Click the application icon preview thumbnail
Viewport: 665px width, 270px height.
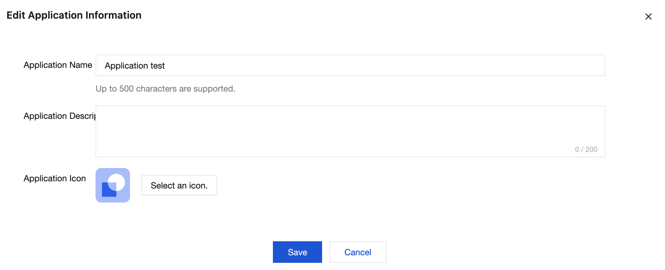[112, 185]
